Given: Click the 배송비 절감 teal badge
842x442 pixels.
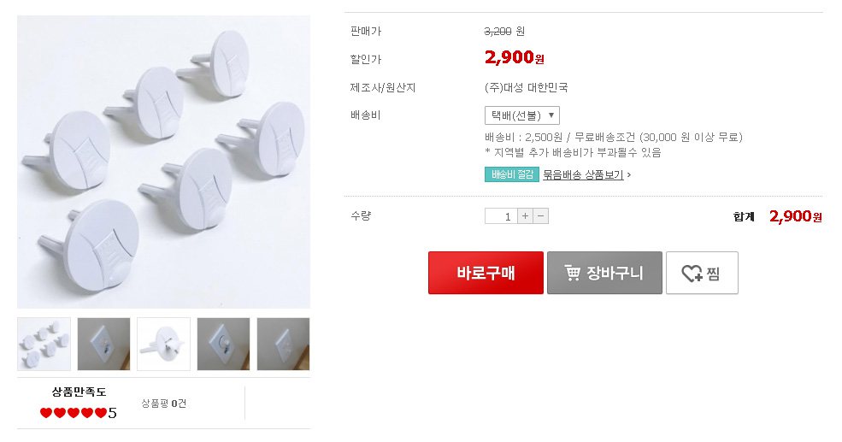Looking at the screenshot, I should coord(511,174).
